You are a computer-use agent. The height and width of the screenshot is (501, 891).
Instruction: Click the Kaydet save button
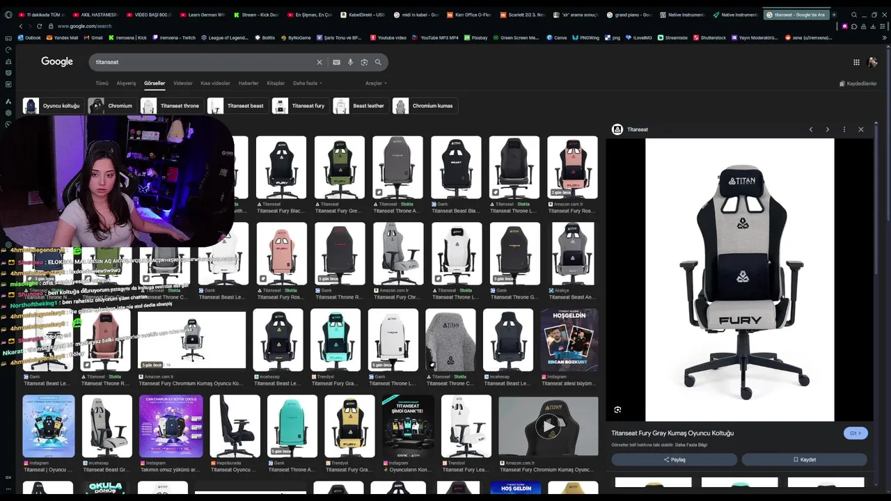point(804,459)
